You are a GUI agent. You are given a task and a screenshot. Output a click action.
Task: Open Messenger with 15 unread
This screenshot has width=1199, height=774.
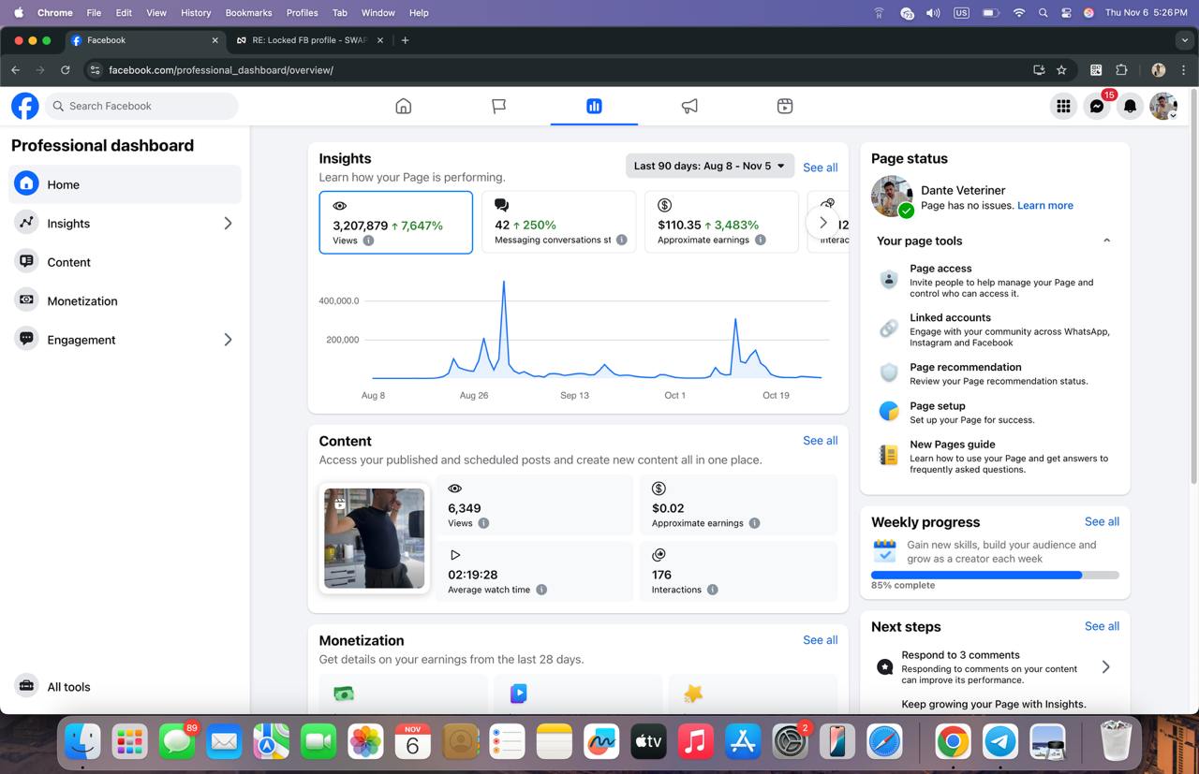tap(1097, 106)
